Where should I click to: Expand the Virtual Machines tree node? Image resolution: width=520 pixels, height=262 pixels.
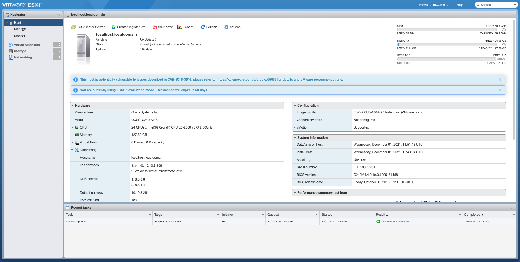pos(7,45)
